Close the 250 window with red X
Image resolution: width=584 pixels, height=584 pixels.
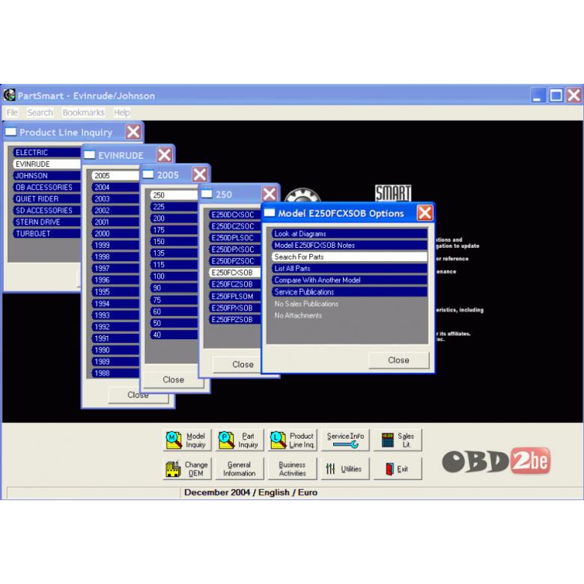(x=270, y=194)
